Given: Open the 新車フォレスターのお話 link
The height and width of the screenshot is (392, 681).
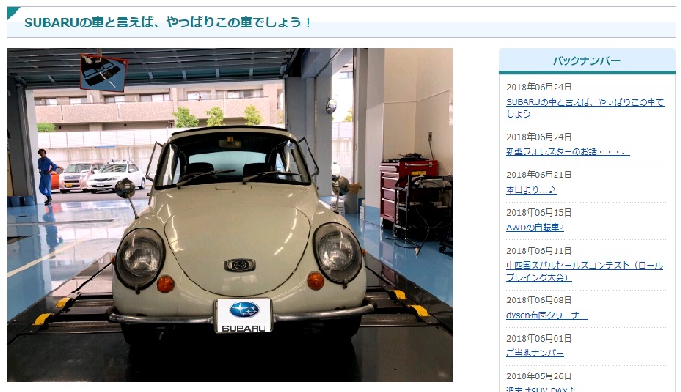Looking at the screenshot, I should point(567,152).
